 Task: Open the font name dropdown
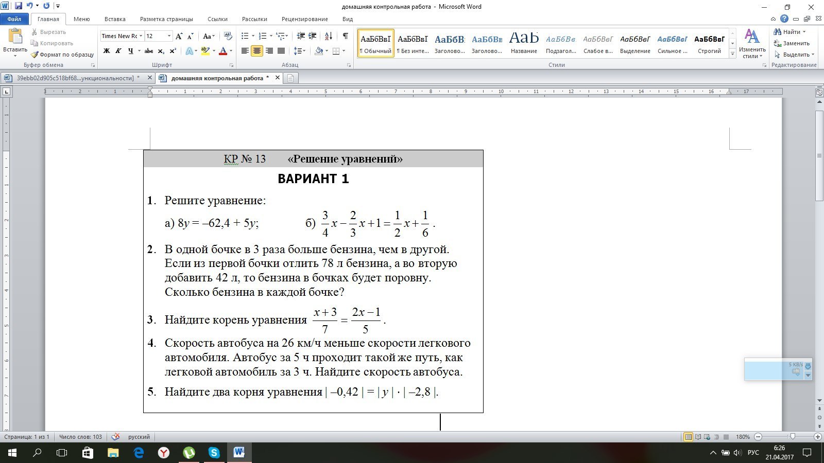(141, 36)
